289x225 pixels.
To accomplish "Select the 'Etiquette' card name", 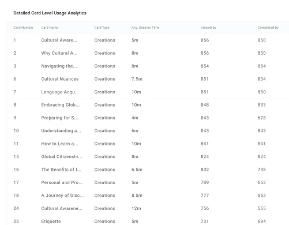I will click(51, 222).
